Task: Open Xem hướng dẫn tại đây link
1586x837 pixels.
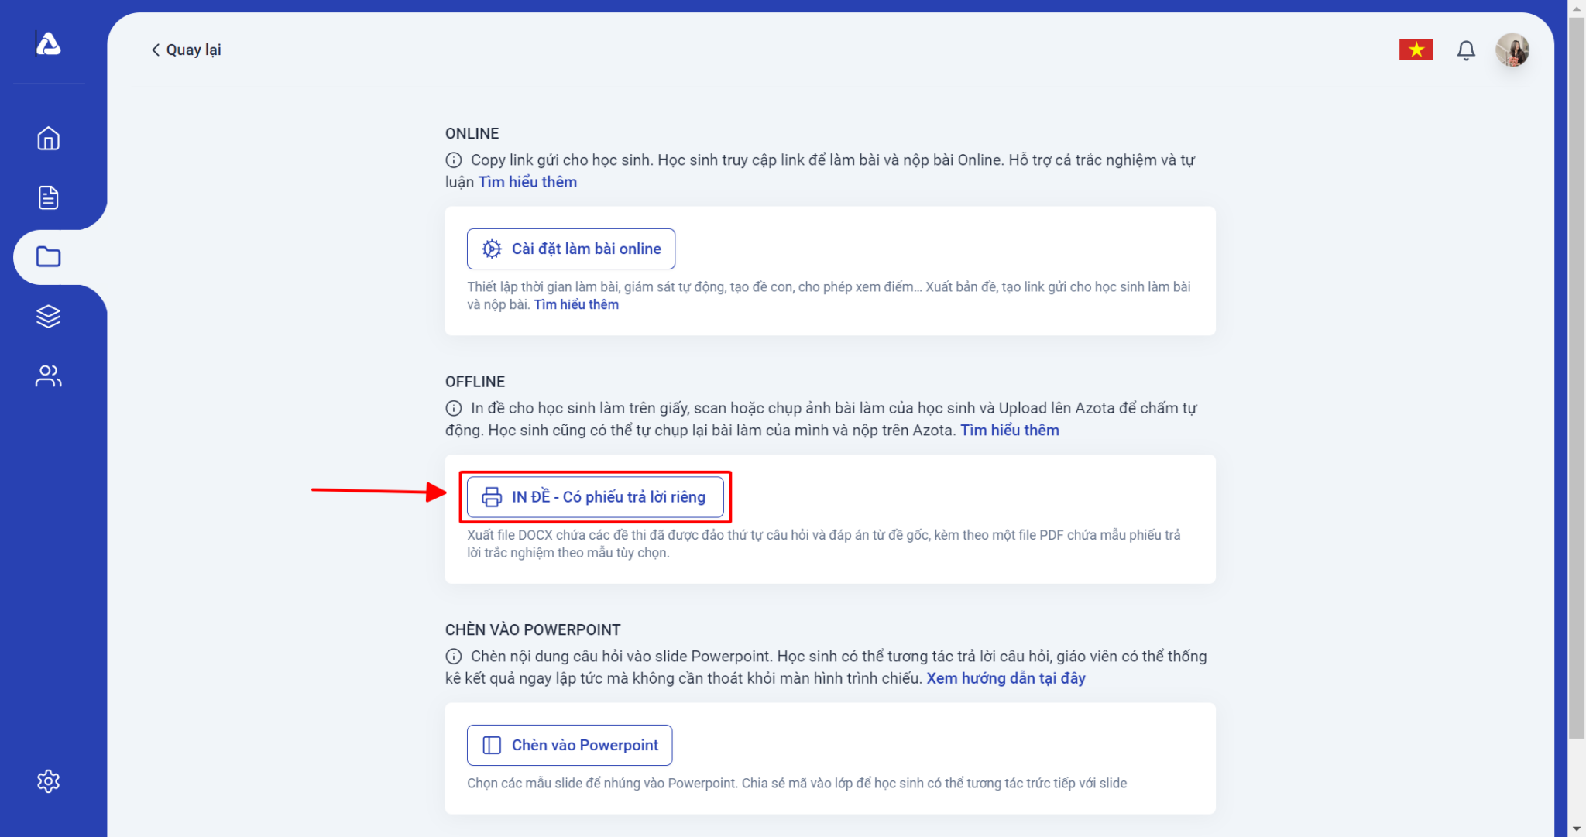Action: coord(1006,678)
